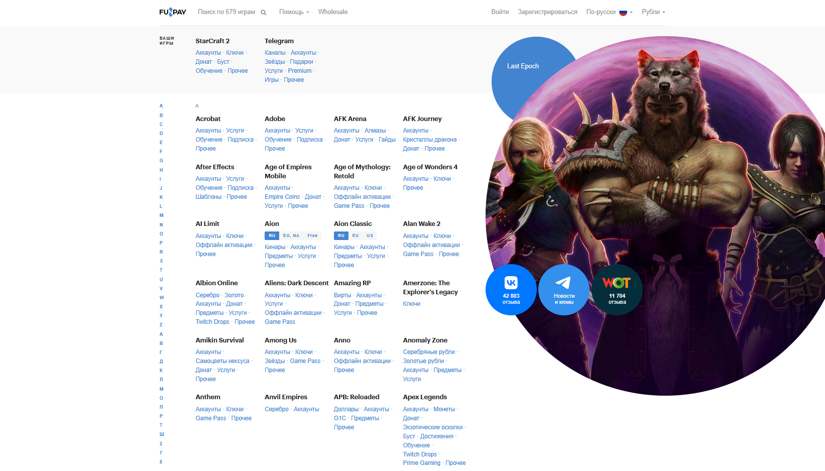Select US server for Aion Classic
The image size is (825, 471).
coord(370,236)
